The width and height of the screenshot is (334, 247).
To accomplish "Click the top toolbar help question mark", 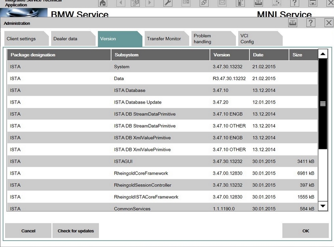I will point(294,3).
